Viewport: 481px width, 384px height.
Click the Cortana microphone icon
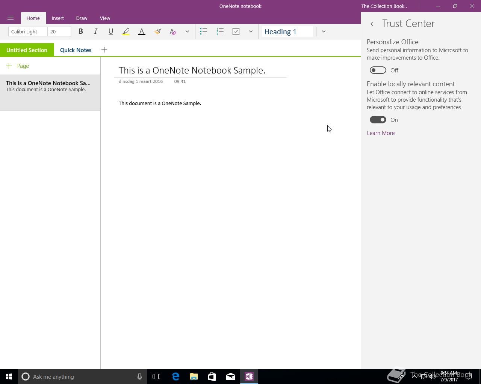pyautogui.click(x=139, y=376)
